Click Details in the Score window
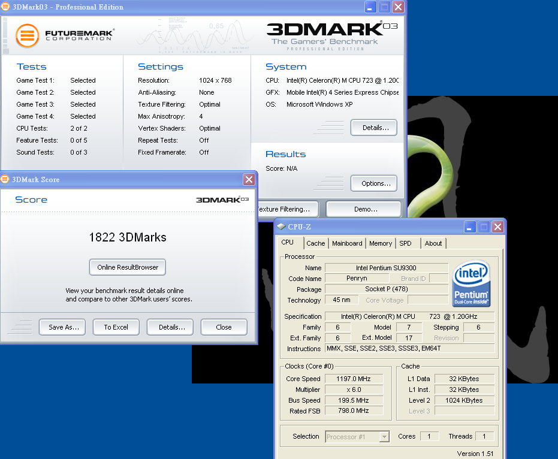The width and height of the screenshot is (558, 459). 170,327
